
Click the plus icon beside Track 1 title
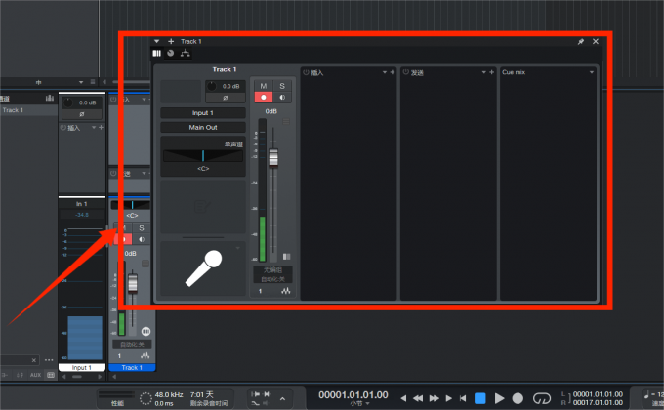171,41
